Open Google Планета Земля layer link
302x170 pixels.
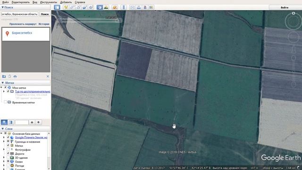point(31,137)
